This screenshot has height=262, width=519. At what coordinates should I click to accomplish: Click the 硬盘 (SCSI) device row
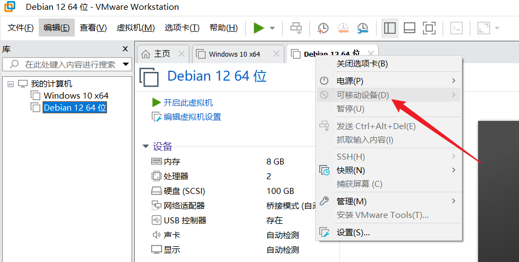point(178,191)
